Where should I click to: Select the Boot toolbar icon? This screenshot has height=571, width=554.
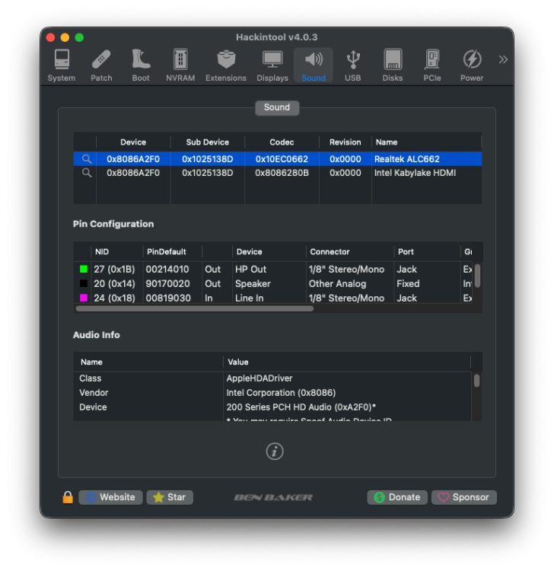coord(141,65)
